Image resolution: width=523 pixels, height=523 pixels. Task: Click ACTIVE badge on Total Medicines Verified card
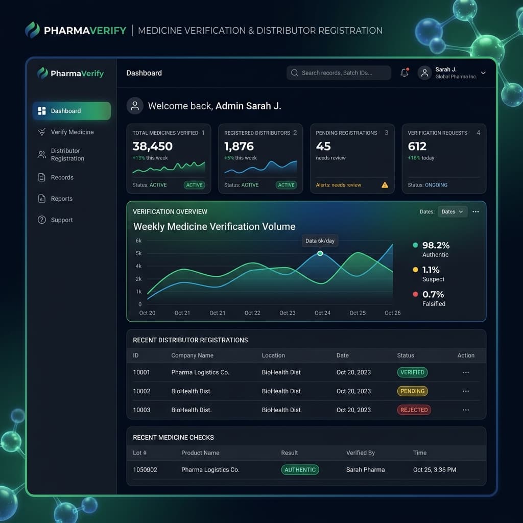pyautogui.click(x=194, y=185)
